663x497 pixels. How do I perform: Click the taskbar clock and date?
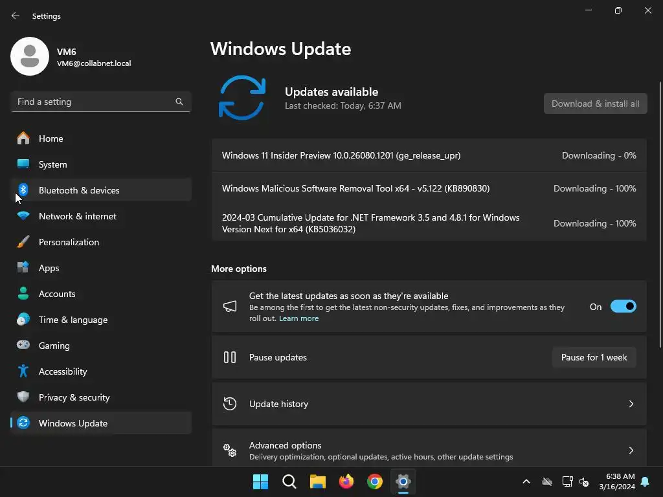pos(617,481)
